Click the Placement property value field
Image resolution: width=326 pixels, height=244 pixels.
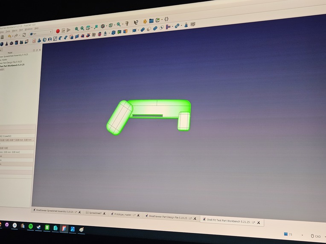tap(17, 140)
